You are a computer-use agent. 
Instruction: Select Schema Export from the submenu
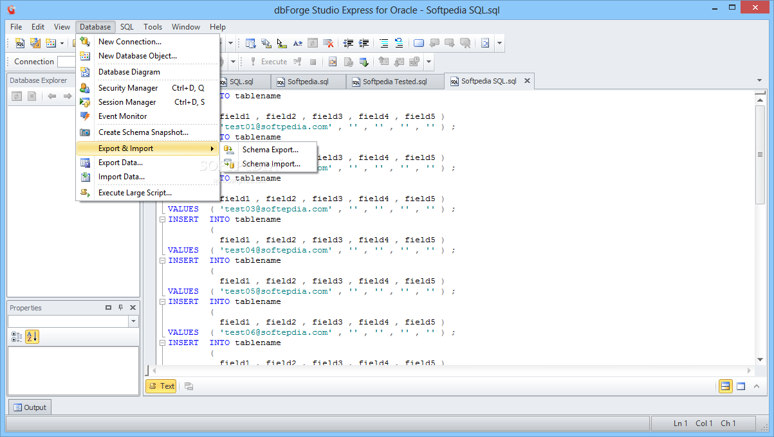270,150
